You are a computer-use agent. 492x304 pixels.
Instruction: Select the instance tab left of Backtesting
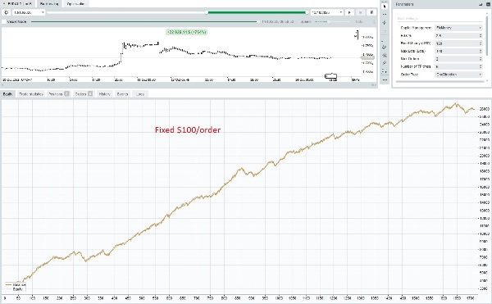(17, 4)
